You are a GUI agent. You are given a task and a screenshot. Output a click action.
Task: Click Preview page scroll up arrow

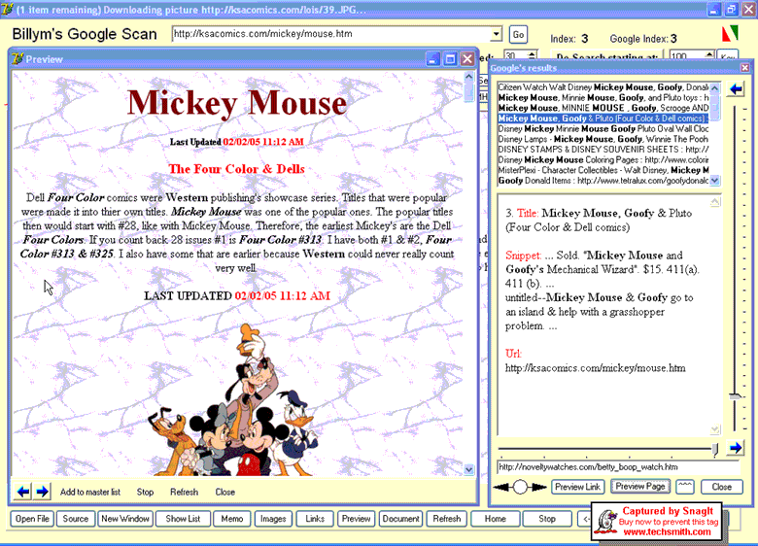click(x=468, y=77)
